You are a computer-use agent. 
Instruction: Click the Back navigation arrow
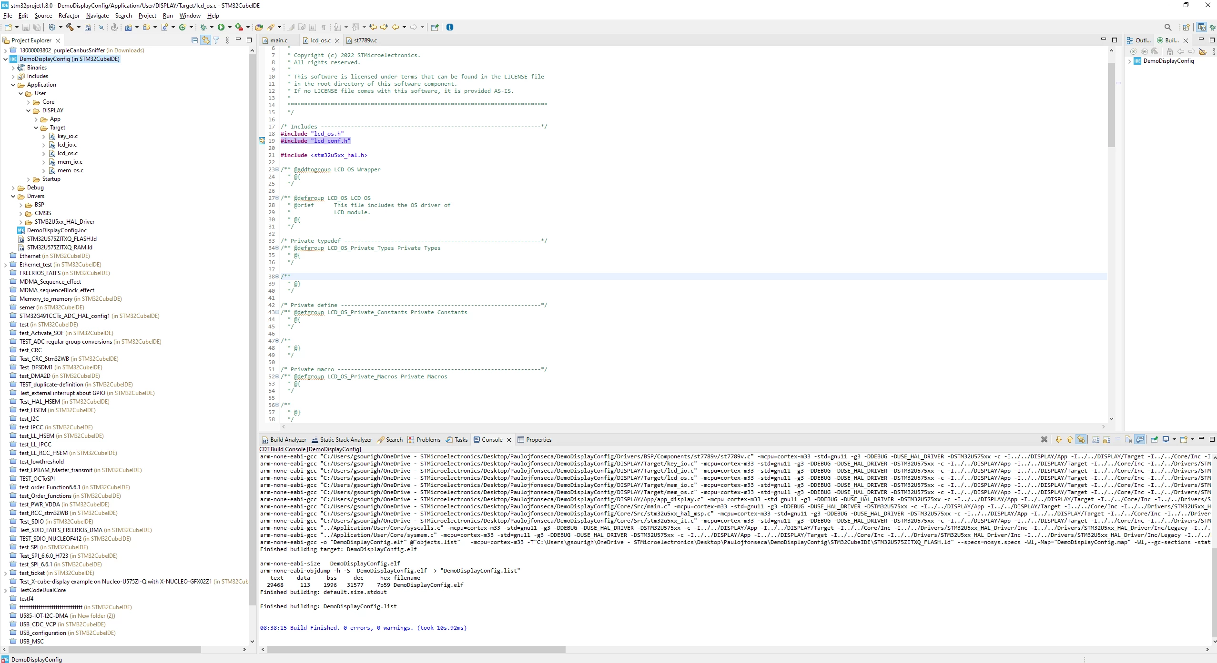[396, 27]
